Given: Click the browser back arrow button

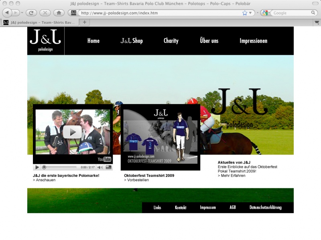Looking at the screenshot, I should coord(8,13).
